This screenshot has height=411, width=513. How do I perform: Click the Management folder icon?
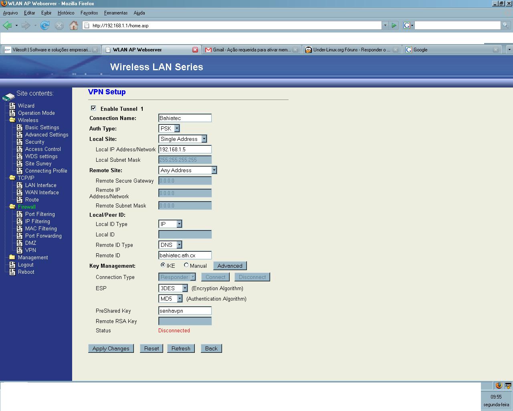click(12, 257)
